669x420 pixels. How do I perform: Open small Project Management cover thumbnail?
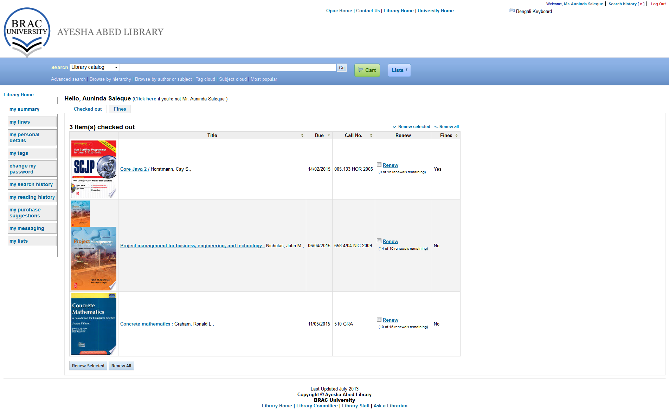81,214
